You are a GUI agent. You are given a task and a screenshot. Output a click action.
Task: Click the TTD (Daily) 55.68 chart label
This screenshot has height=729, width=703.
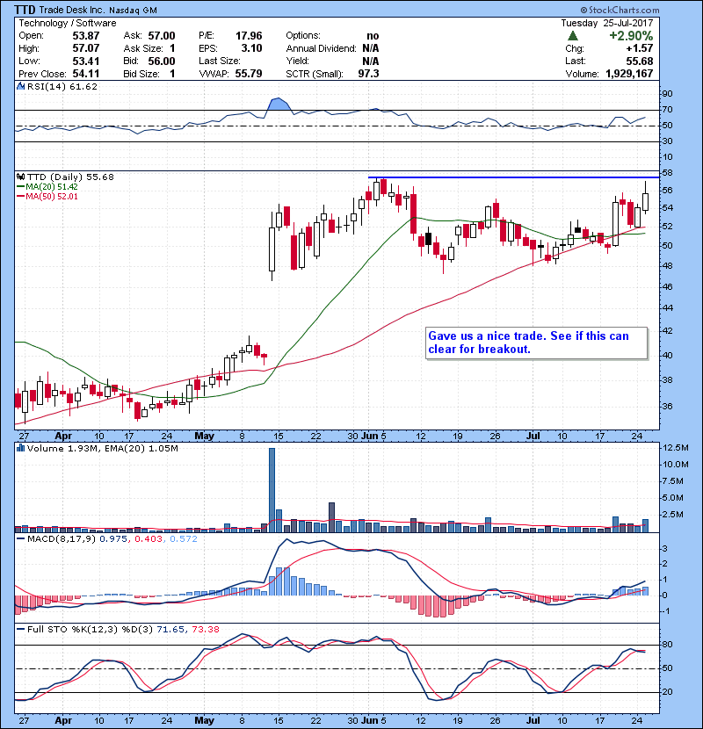[x=70, y=177]
